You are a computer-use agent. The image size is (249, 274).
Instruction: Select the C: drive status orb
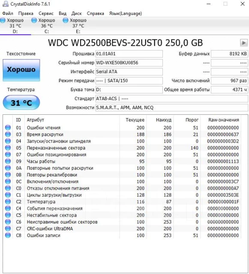pyautogui.click(x=34, y=20)
